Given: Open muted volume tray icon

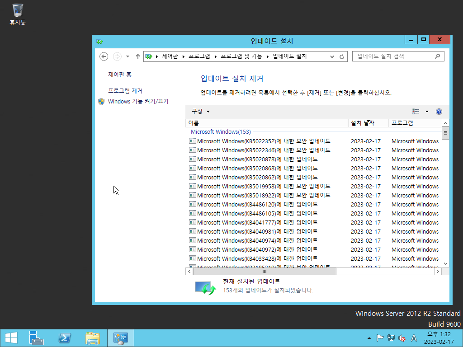Looking at the screenshot, I should coord(402,338).
